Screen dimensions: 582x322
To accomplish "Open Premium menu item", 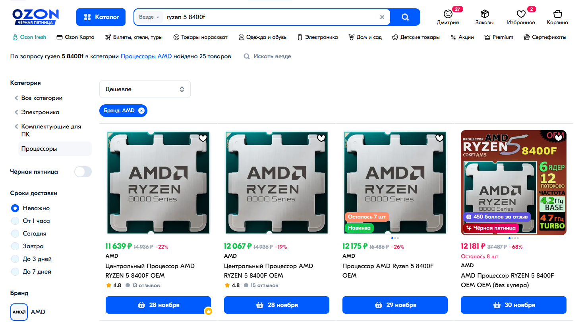I will (x=499, y=37).
